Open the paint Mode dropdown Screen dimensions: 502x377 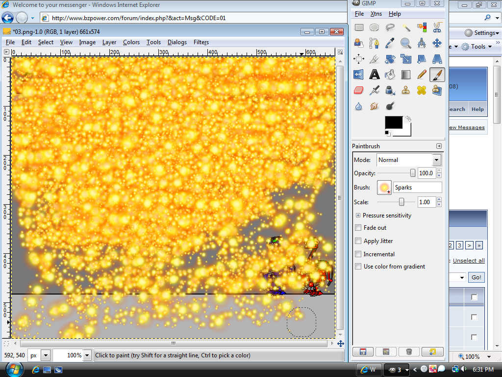[x=409, y=160]
